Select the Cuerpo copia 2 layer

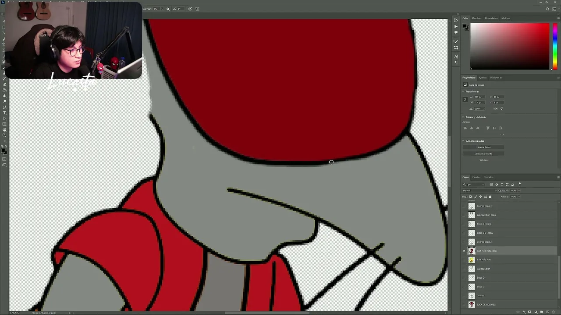coord(509,242)
